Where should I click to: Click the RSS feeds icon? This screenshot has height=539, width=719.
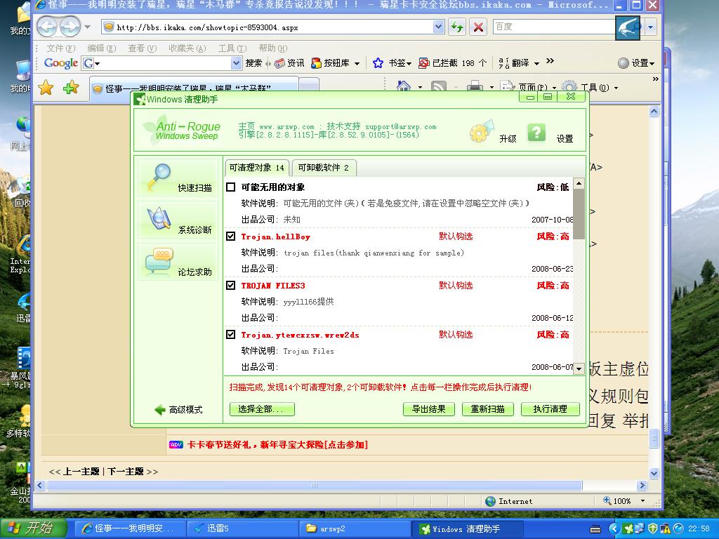[438, 86]
